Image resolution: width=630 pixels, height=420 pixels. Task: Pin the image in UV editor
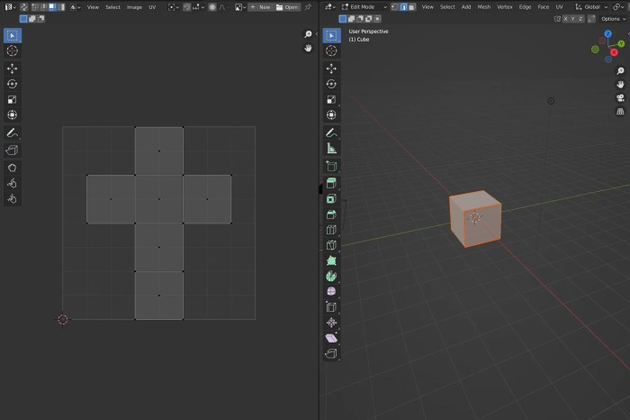(x=308, y=7)
